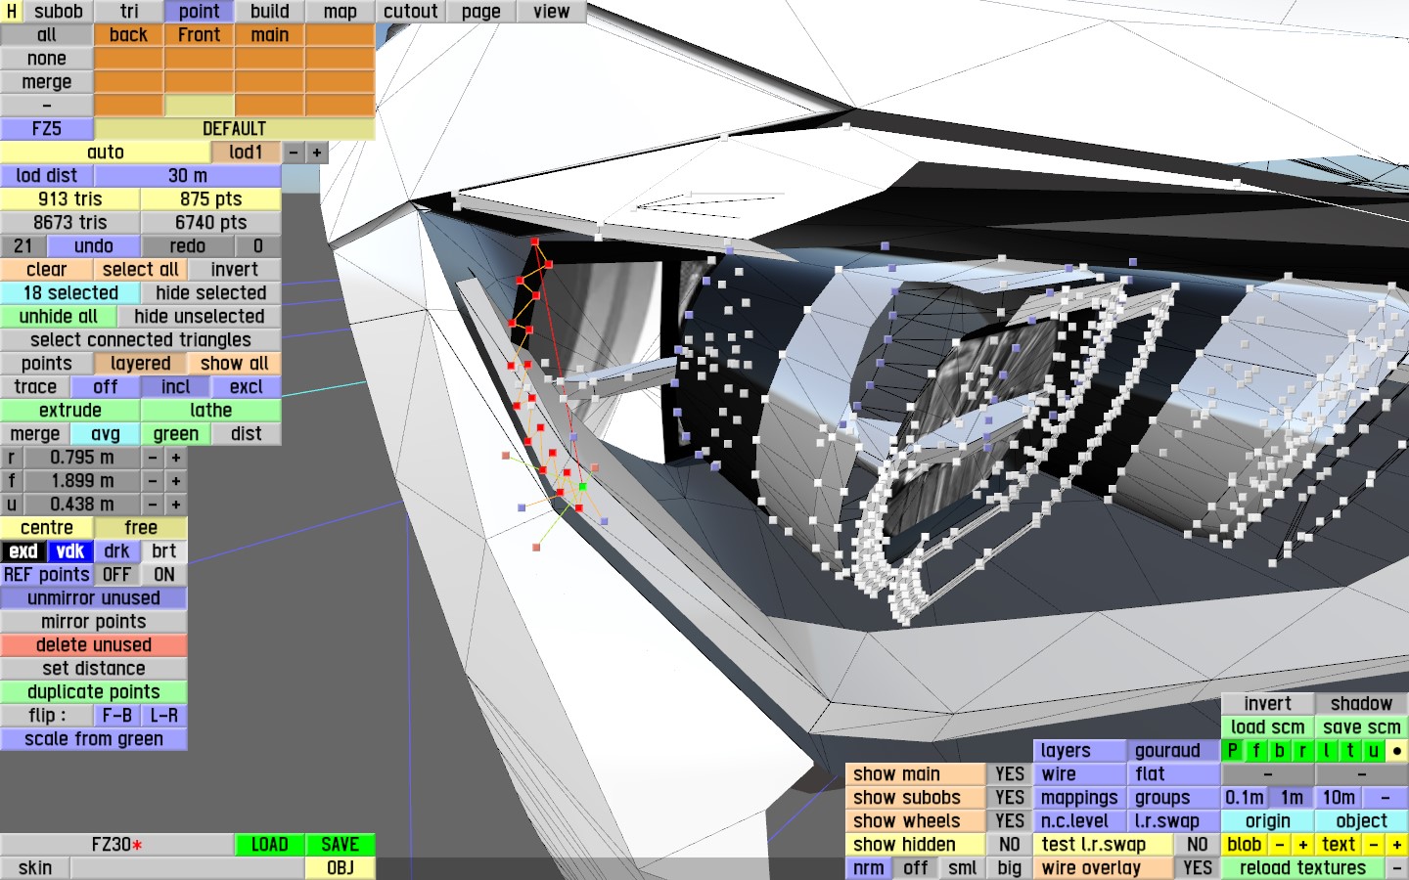Click none in the layer list

tap(47, 59)
